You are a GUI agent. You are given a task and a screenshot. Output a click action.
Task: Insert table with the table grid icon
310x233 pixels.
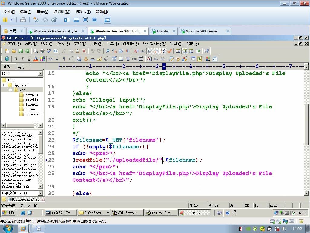coord(114,59)
